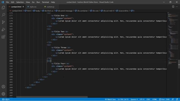
Task: Open the Edit menu
Action: 12,2
